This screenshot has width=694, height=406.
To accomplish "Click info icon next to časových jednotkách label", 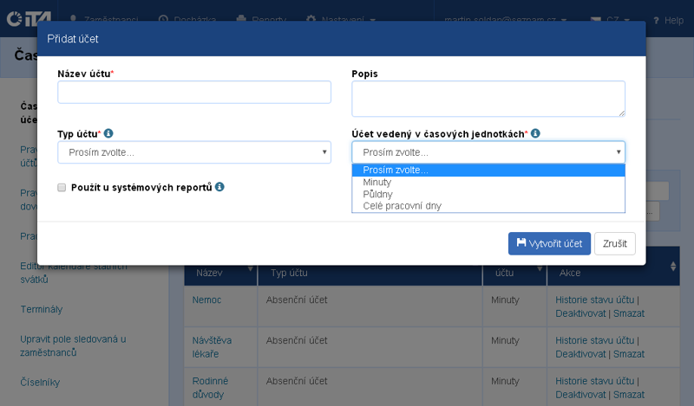I will (x=535, y=134).
